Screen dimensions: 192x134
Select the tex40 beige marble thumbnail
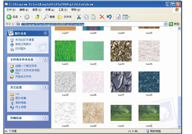pyautogui.click(x=93, y=113)
